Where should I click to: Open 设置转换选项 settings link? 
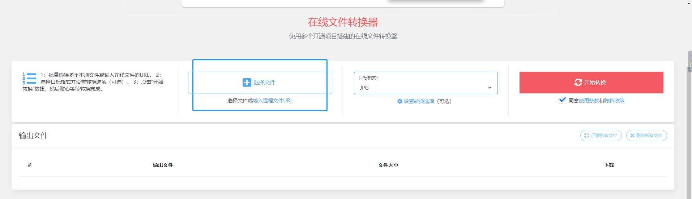click(x=419, y=101)
